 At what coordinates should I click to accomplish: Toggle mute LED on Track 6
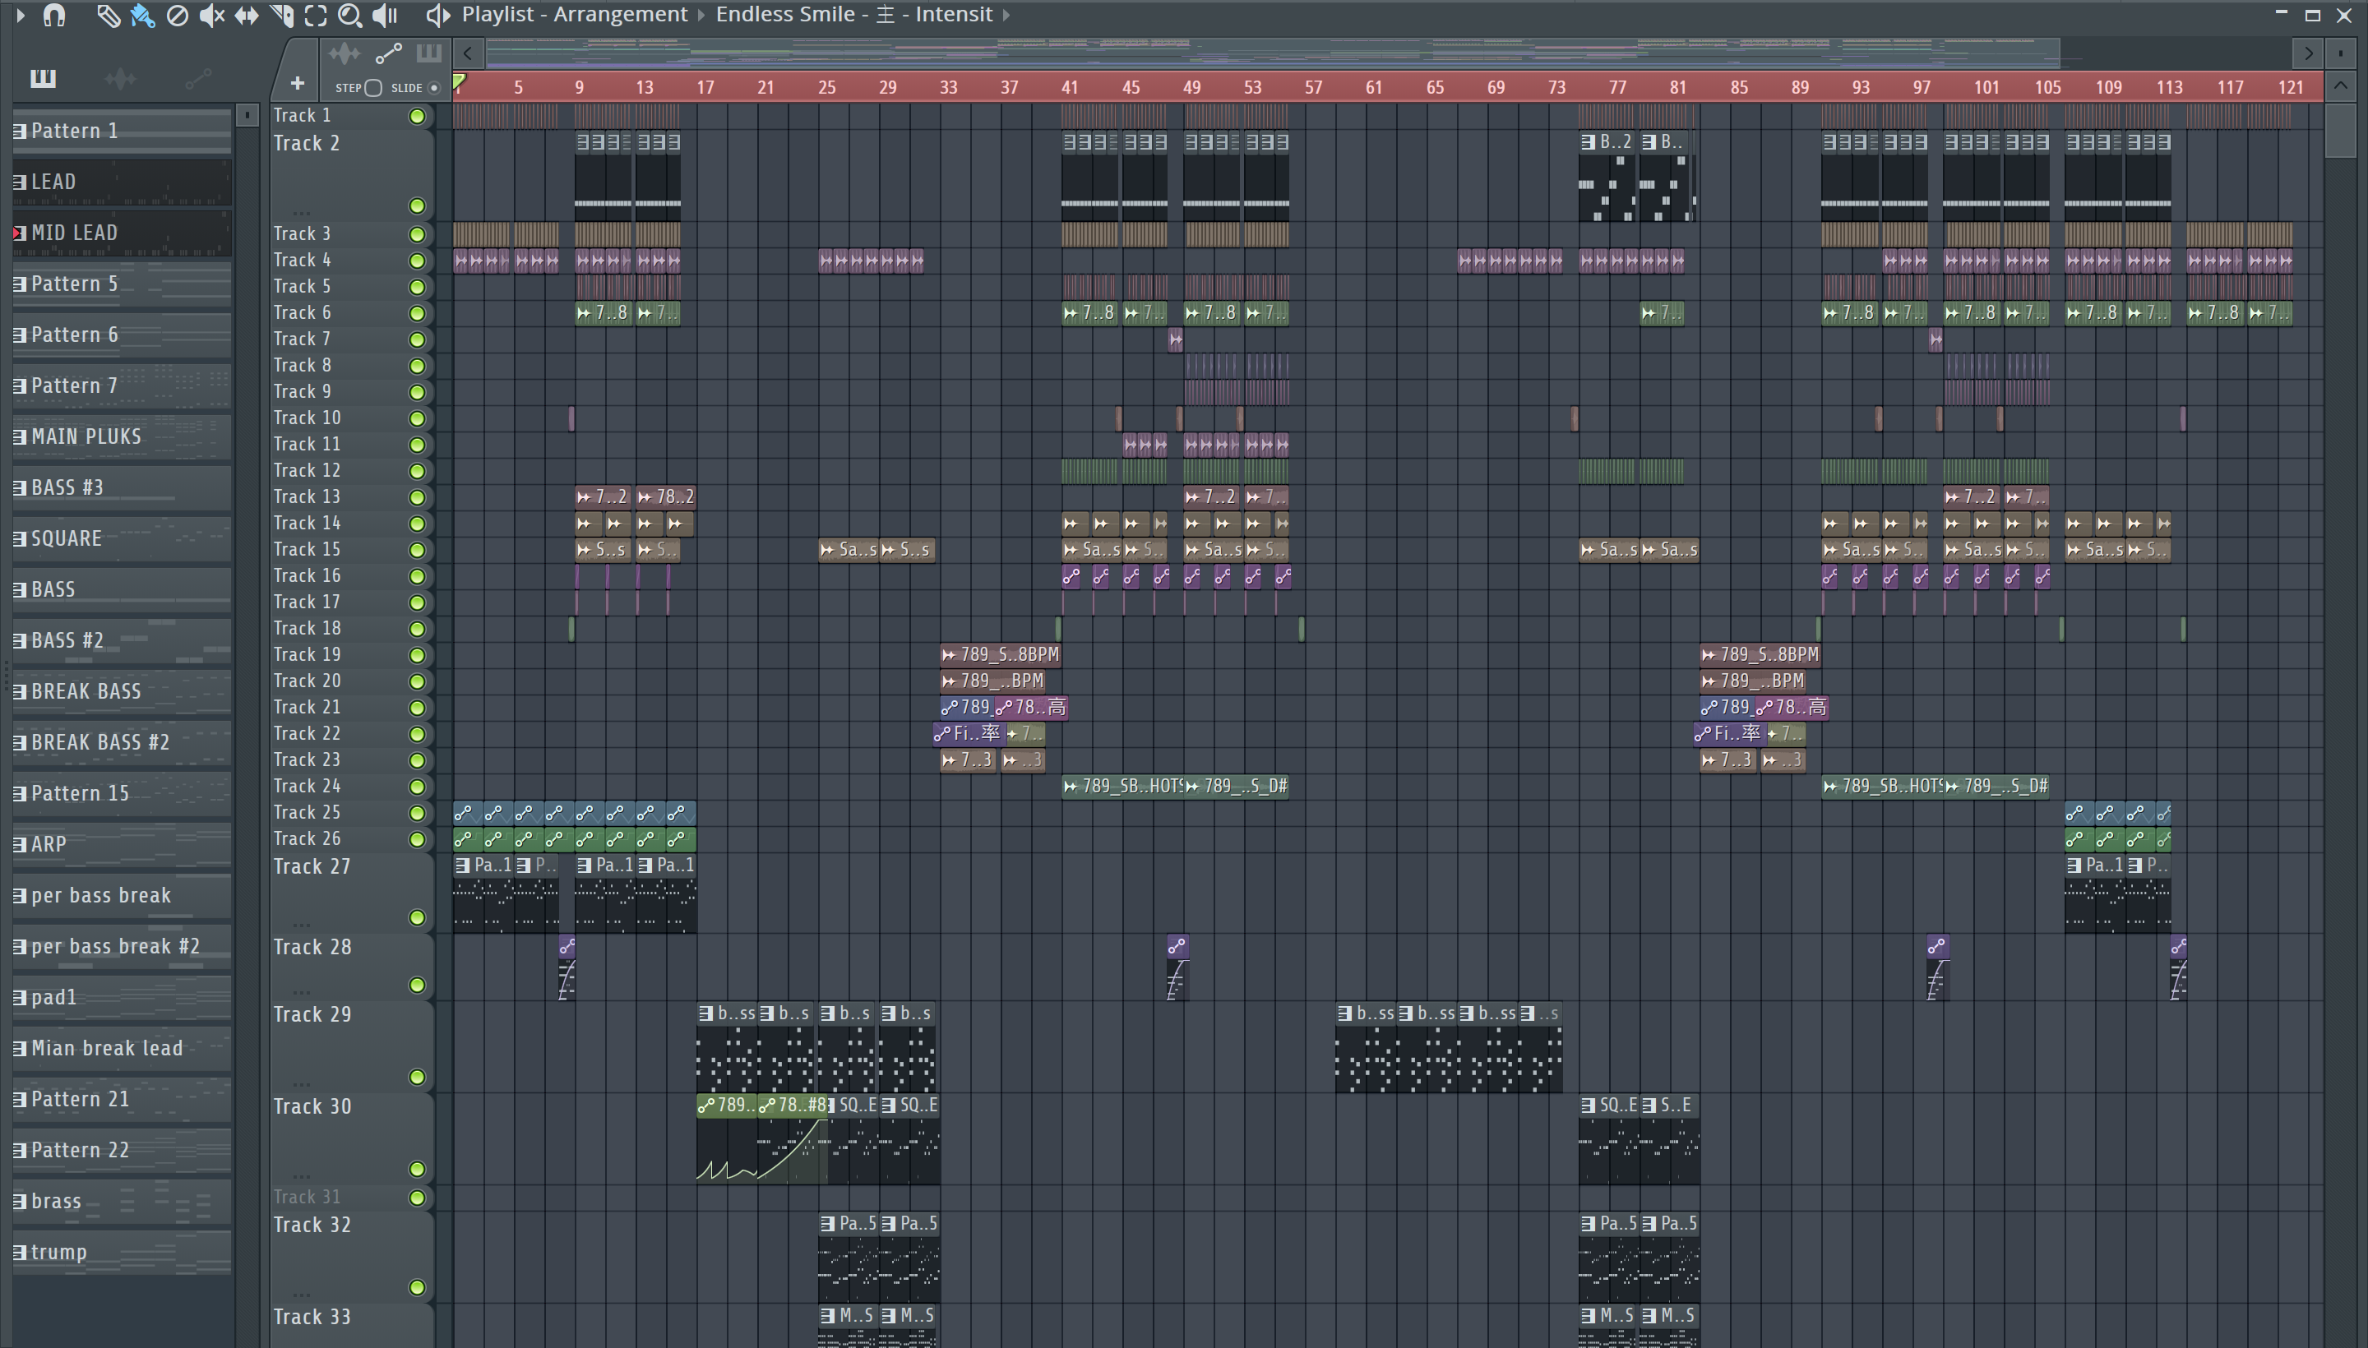417,313
